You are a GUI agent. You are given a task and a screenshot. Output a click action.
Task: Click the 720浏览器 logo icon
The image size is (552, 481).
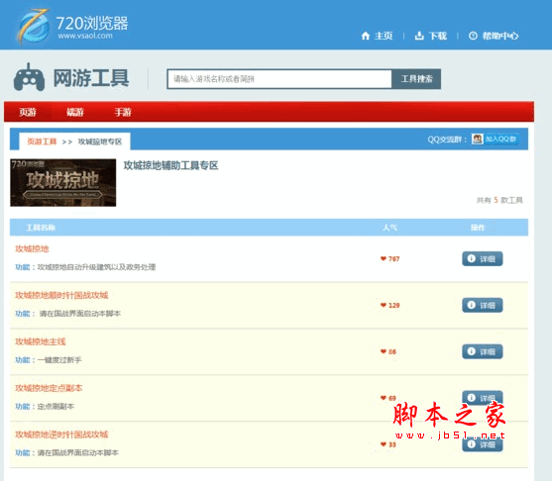click(34, 27)
